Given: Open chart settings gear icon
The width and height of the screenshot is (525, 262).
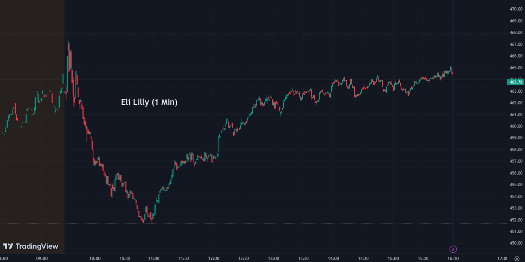Looking at the screenshot, I should [x=516, y=258].
